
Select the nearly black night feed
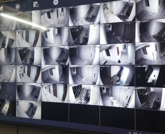(150, 76)
